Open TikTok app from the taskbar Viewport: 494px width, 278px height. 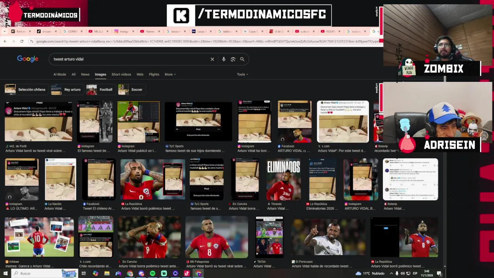tap(187, 273)
